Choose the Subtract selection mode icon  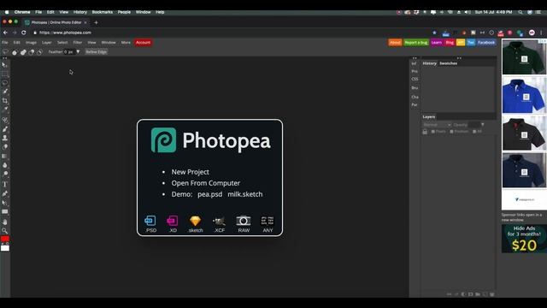(32, 52)
